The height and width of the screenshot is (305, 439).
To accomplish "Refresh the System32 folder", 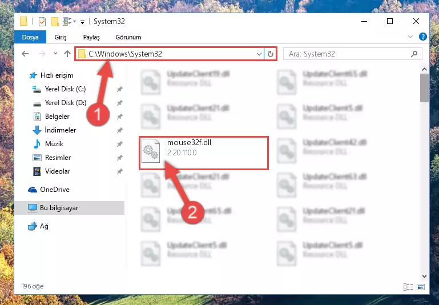I will [270, 54].
